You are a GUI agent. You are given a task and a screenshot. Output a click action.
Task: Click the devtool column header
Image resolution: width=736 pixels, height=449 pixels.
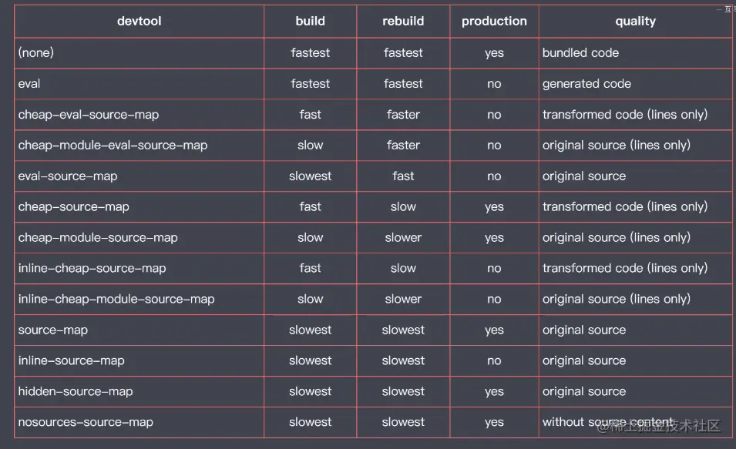click(x=139, y=21)
